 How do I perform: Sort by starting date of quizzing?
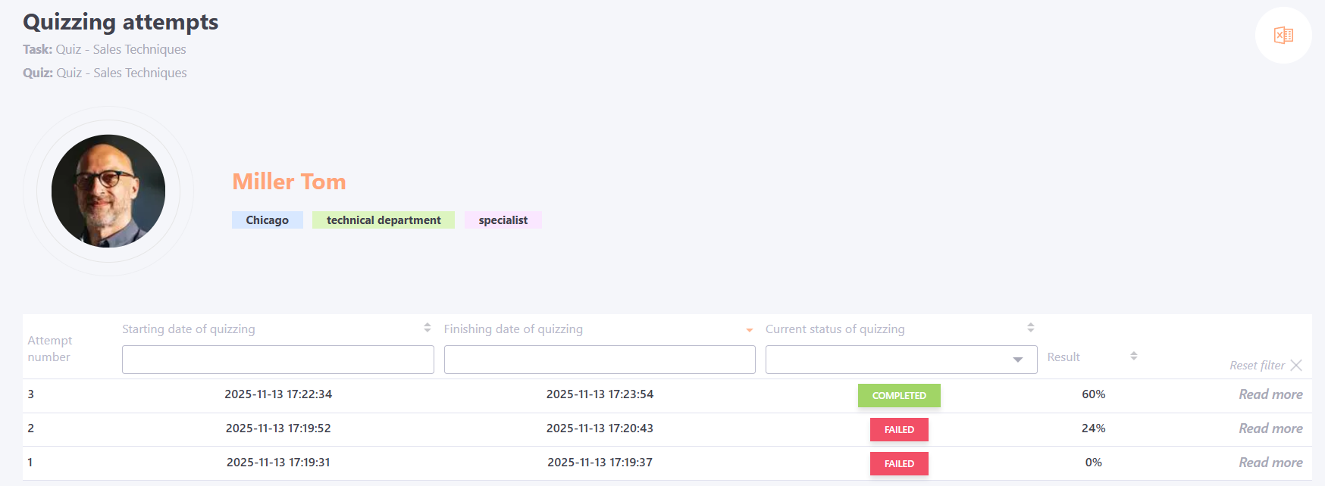tap(428, 328)
